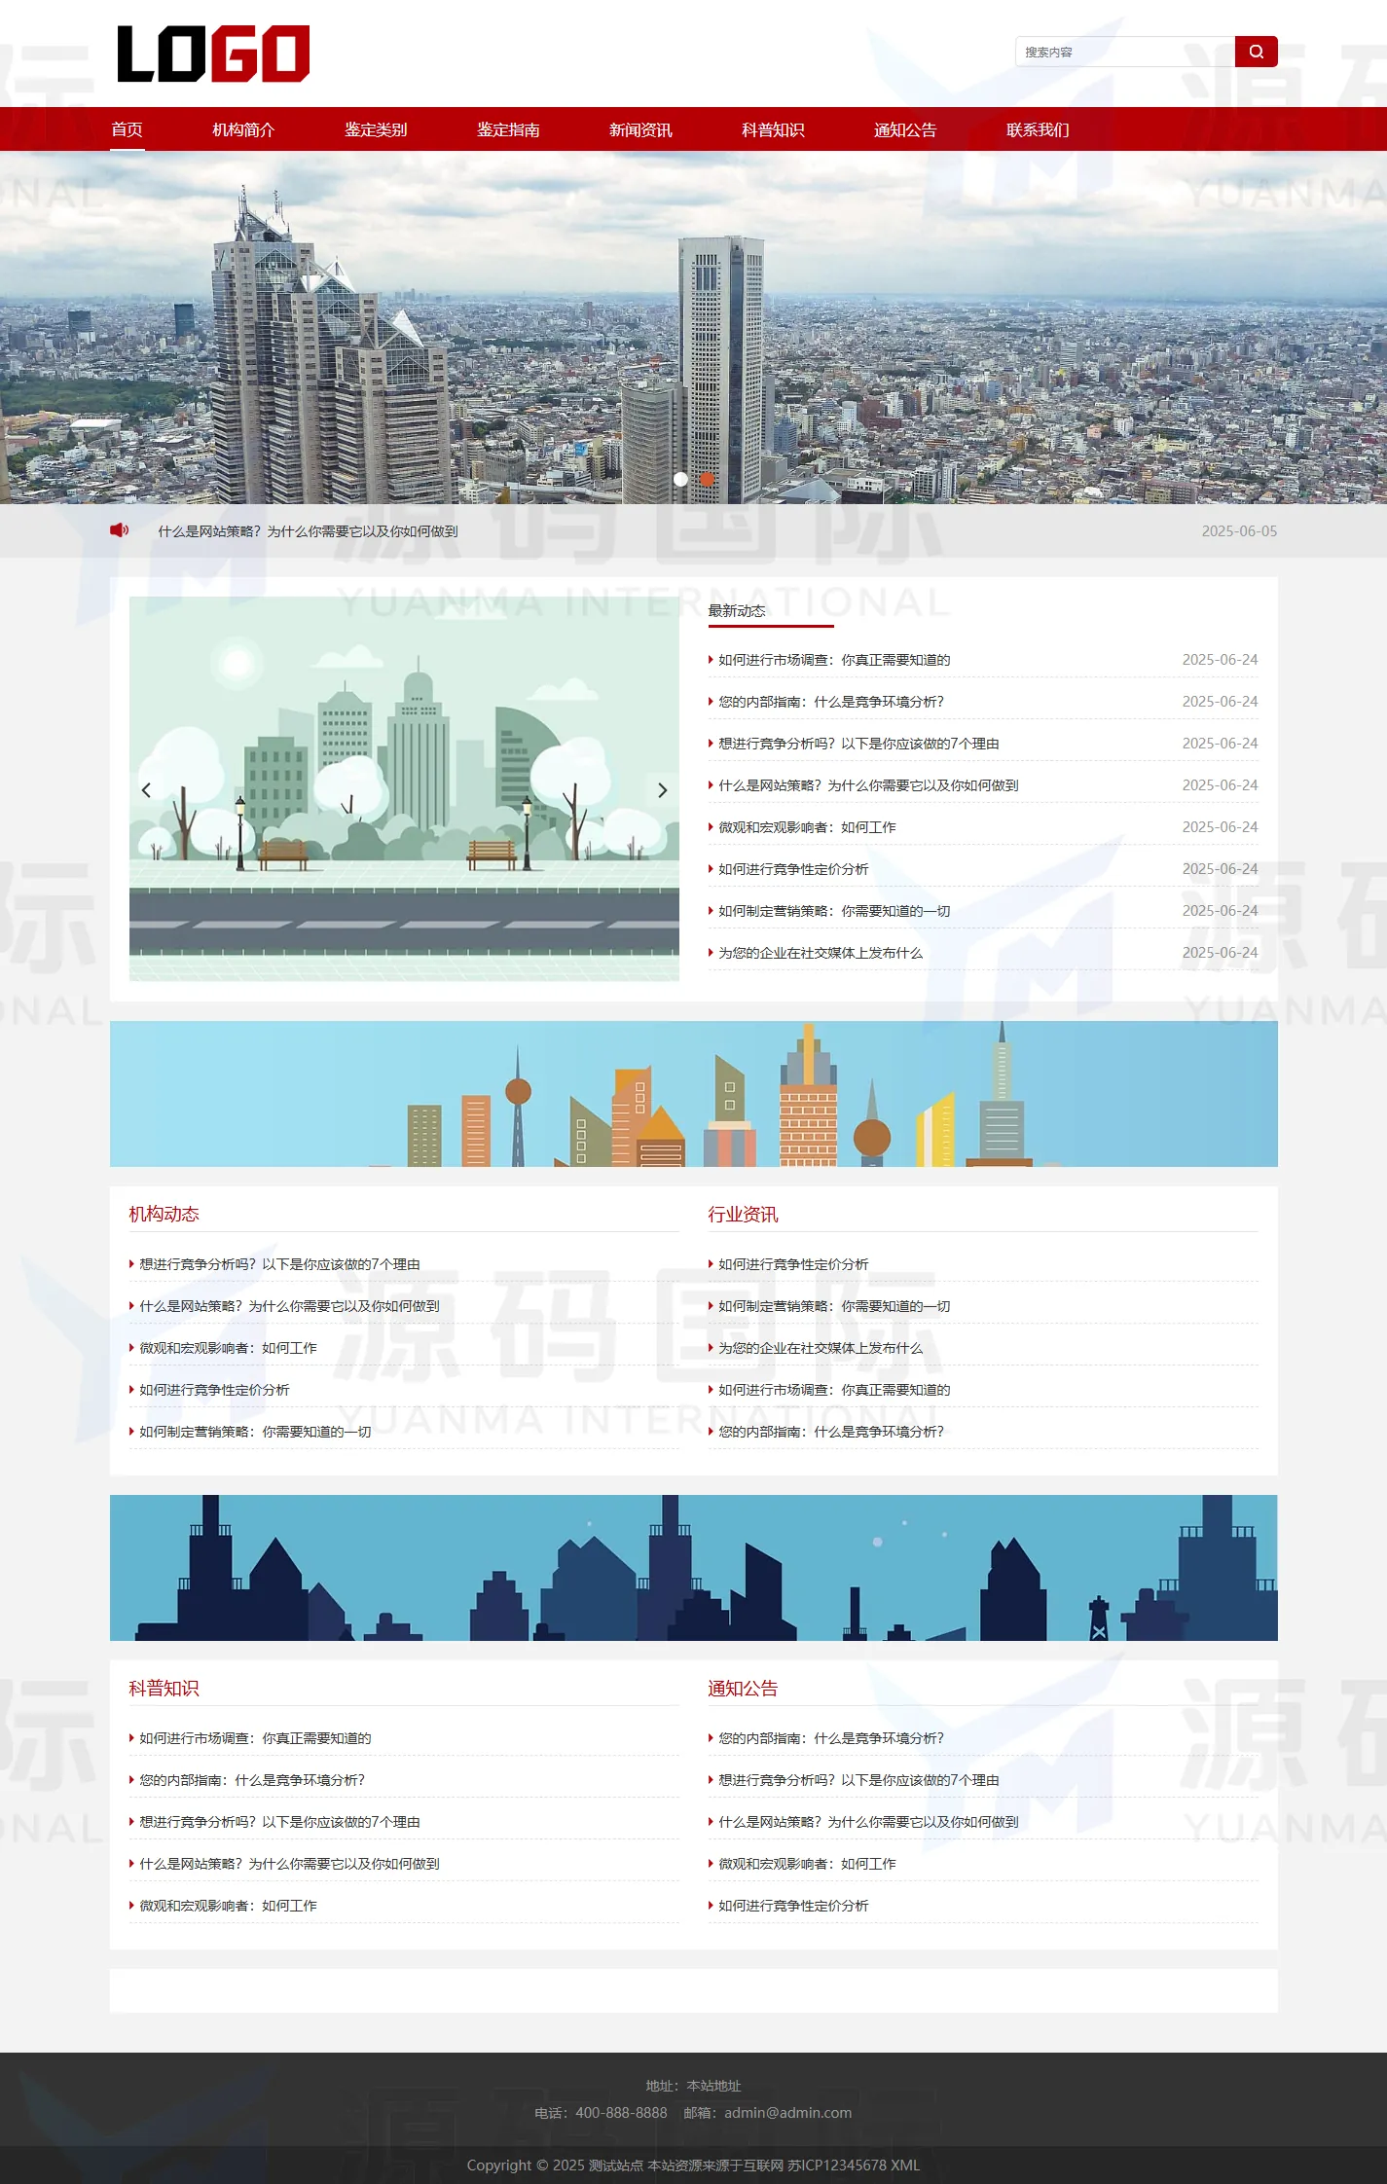Open the 鉴定类别 navigation item

pos(376,129)
